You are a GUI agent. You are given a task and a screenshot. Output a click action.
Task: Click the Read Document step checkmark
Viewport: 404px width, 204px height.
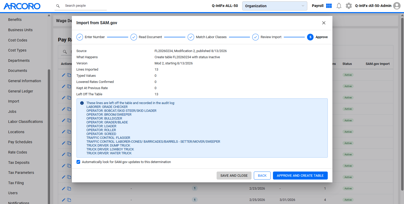tap(134, 37)
